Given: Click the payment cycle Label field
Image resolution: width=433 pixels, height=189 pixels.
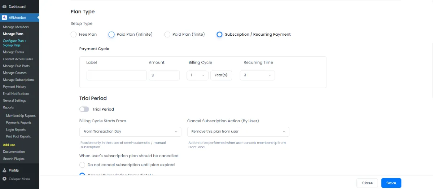Looking at the screenshot, I should (x=117, y=75).
